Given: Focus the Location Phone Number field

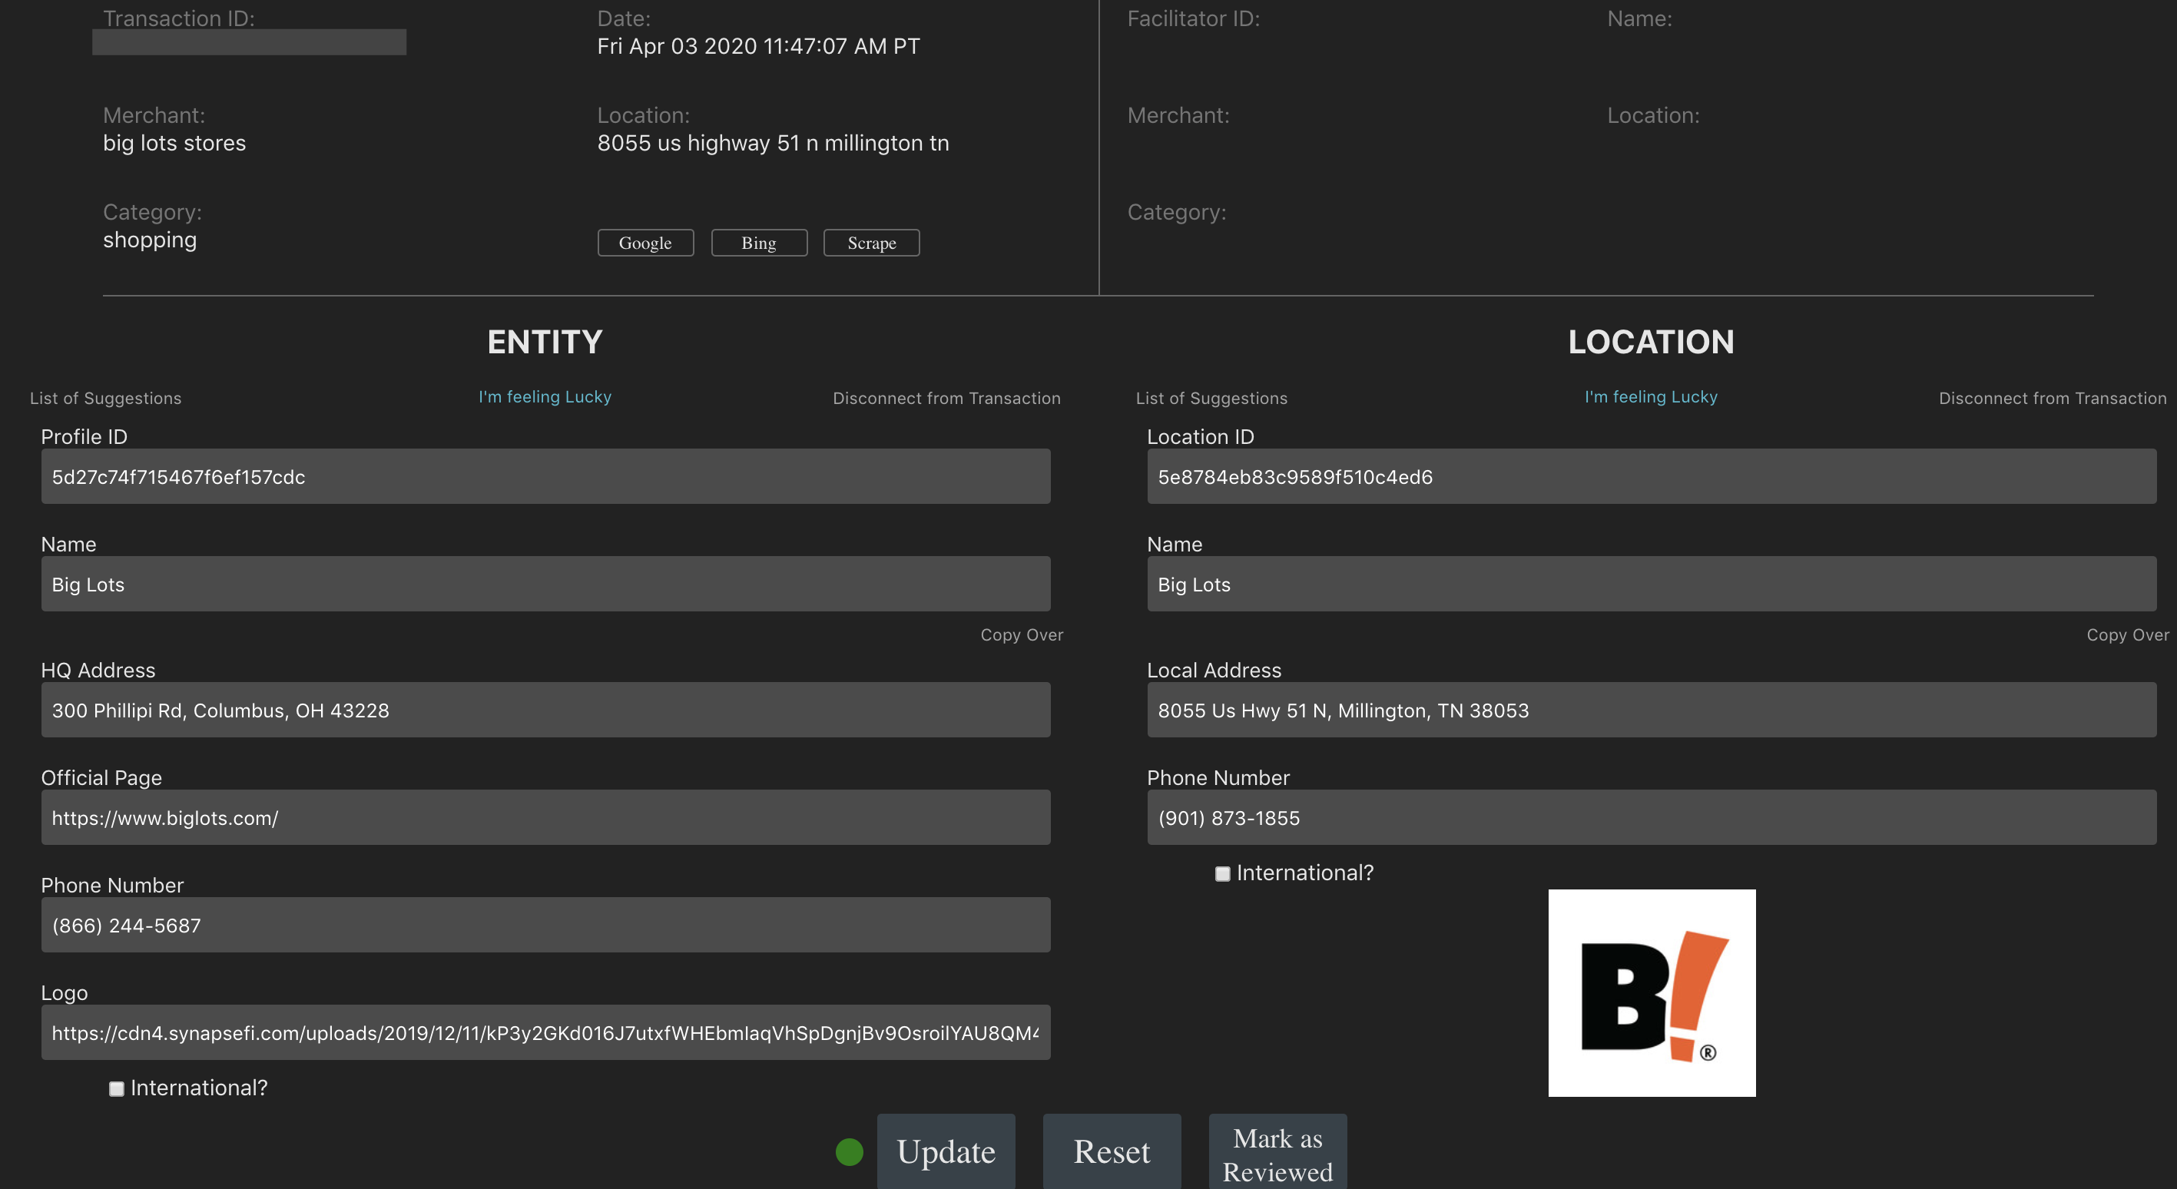Looking at the screenshot, I should tap(1652, 817).
